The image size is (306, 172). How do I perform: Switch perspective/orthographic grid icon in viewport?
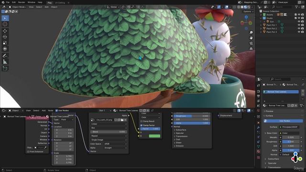(251, 49)
